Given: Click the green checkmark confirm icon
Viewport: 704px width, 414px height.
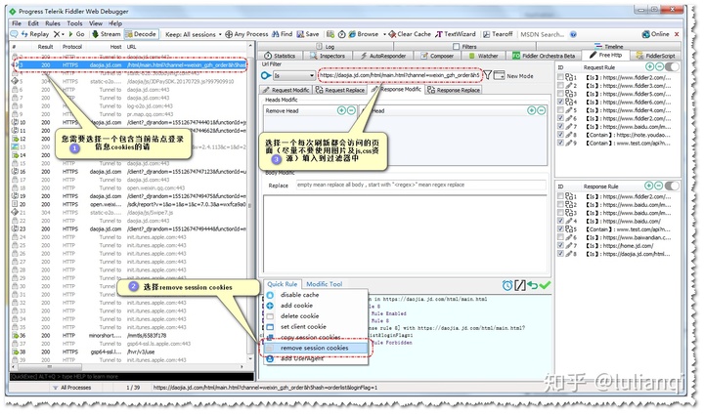Looking at the screenshot, I should click(545, 285).
